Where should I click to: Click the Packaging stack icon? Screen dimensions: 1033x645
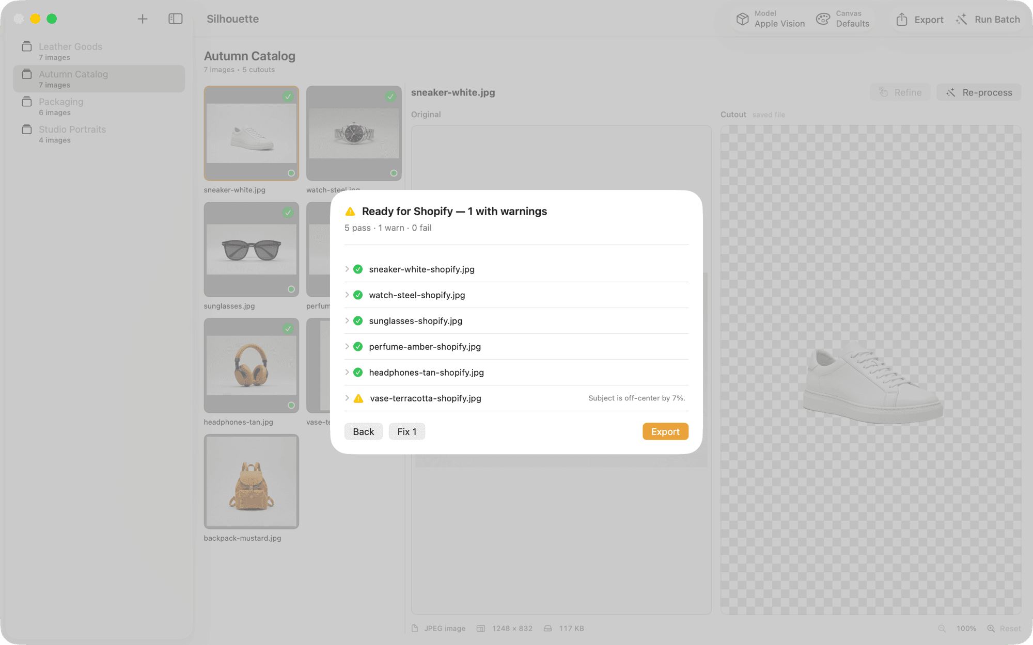pyautogui.click(x=27, y=102)
